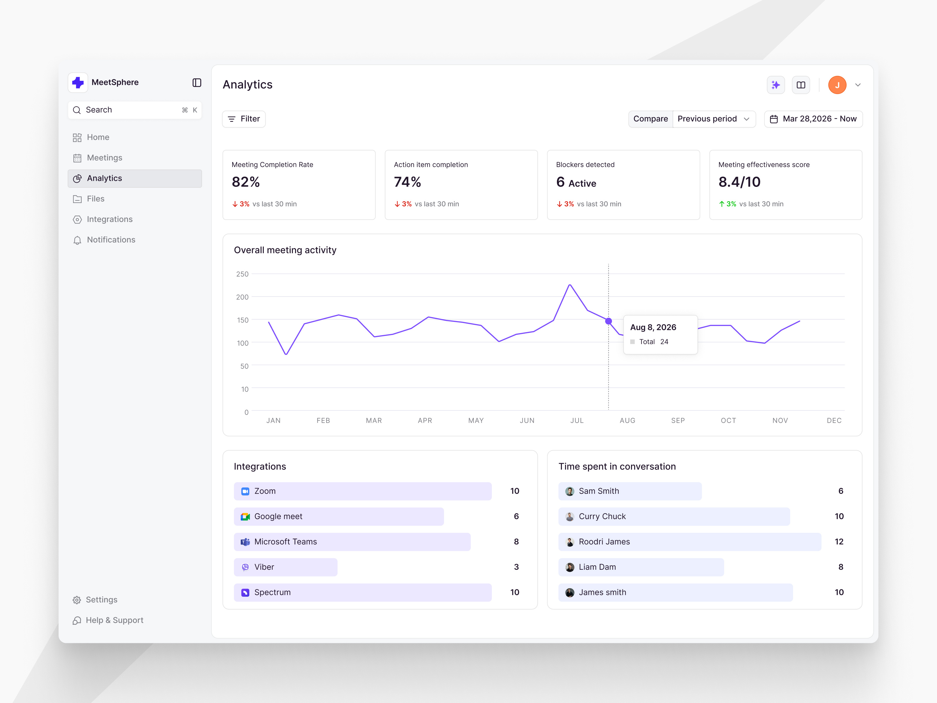This screenshot has height=703, width=937.
Task: Click the Google meet icon
Action: pos(245,517)
